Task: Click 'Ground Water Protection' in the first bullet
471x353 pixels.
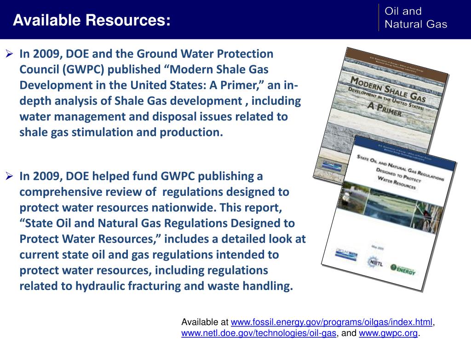Action: pos(205,54)
